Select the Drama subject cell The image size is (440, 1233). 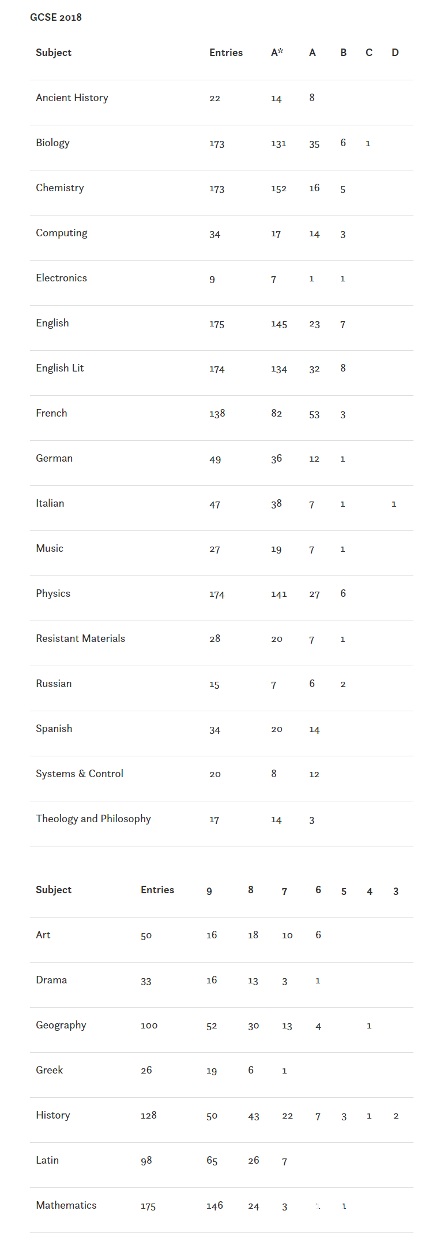coord(51,980)
